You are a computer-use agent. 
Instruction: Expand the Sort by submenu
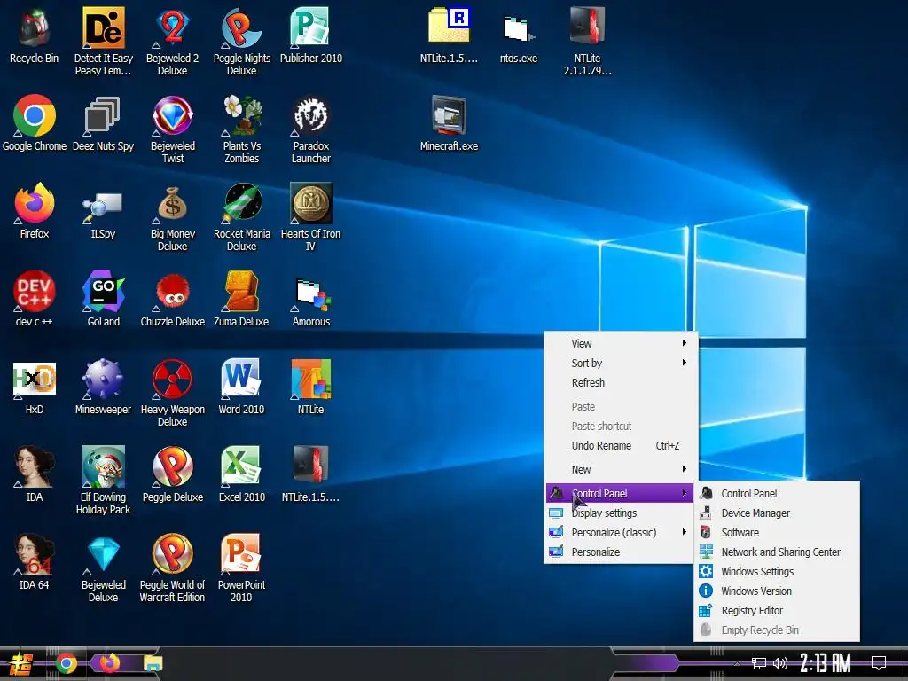point(620,363)
